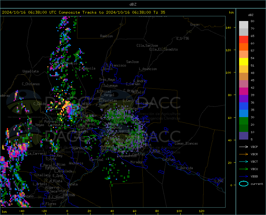Click the Catitas map label
Screen dimensions: 266x215
click(168, 159)
